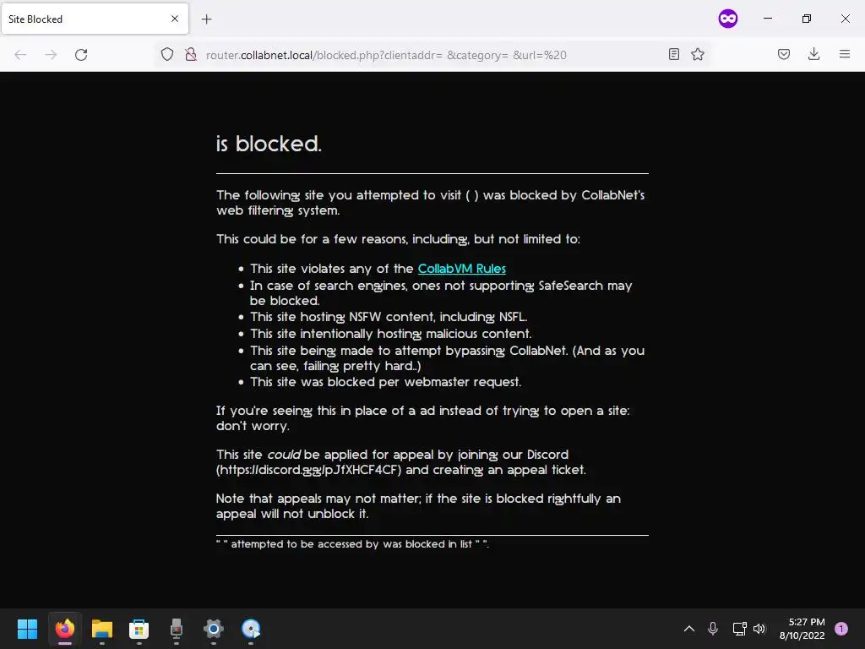Reload the blocked page
Viewport: 865px width, 649px height.
click(x=81, y=55)
